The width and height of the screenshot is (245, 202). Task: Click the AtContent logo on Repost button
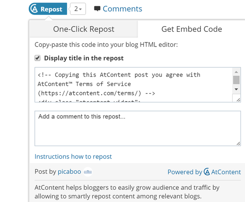[34, 9]
